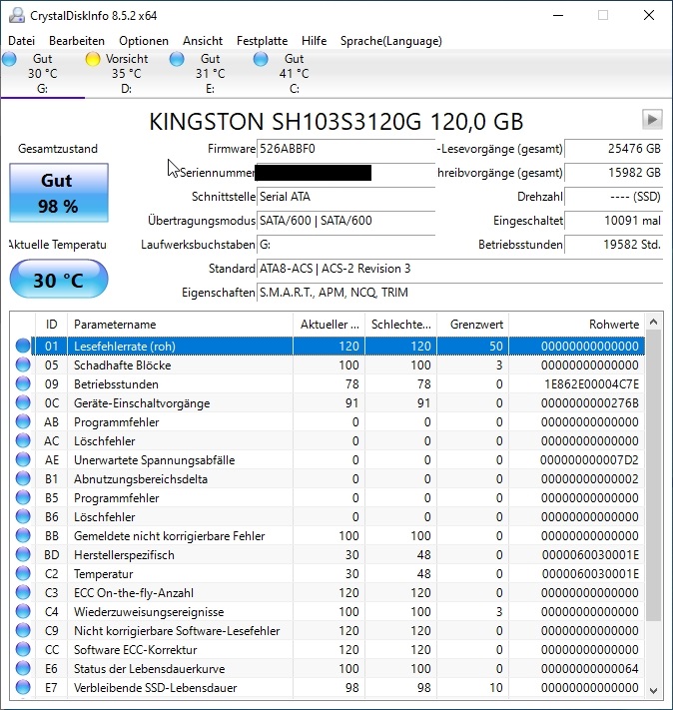Screen dimensions: 673x710
Task: Select the Schadhafte Blöcke row
Action: [x=328, y=364]
